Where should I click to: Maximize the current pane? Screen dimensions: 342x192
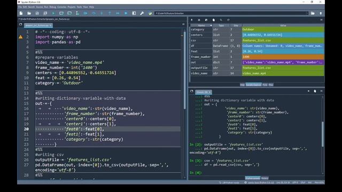pos(134,13)
